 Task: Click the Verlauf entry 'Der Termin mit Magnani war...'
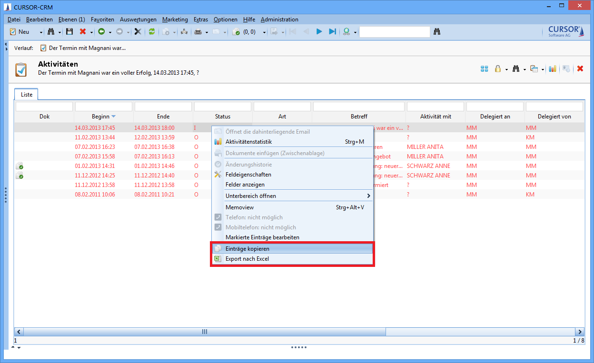87,48
